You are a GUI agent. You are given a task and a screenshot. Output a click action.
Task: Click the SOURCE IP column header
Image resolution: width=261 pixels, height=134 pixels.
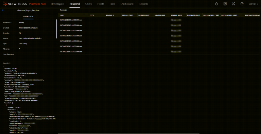(x=110, y=15)
